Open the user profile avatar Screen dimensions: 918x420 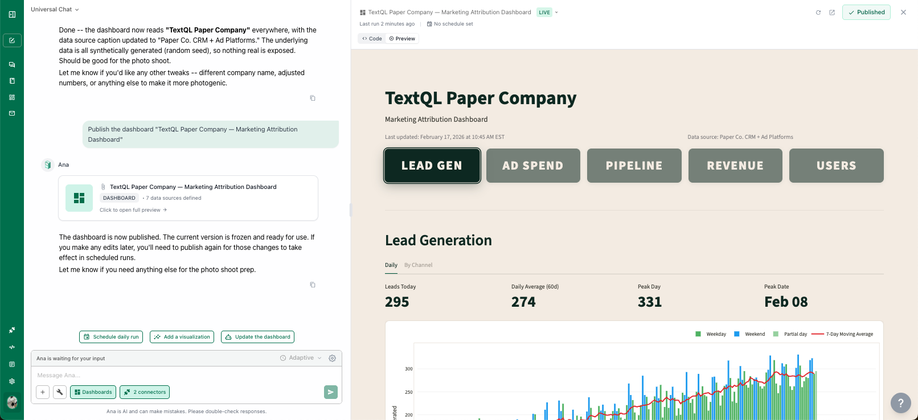(12, 402)
